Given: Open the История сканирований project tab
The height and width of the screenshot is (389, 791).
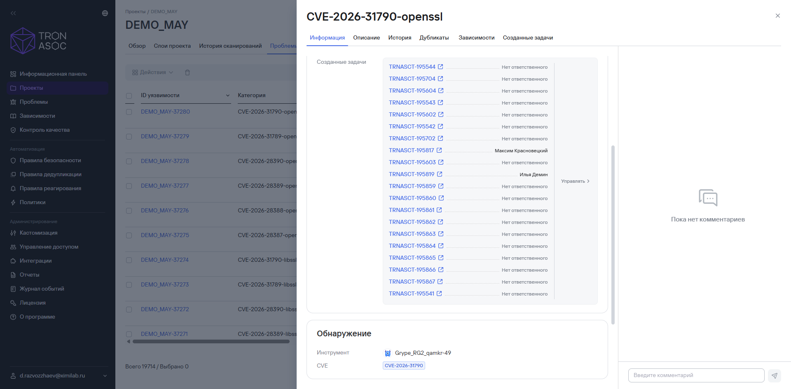Looking at the screenshot, I should click(x=230, y=46).
